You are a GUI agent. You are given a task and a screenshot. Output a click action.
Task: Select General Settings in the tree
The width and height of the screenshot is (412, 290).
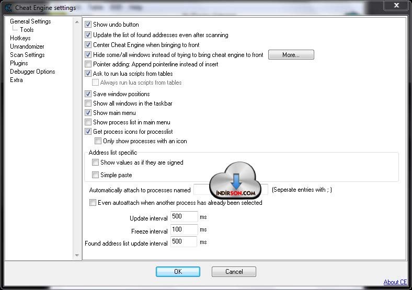(x=30, y=21)
